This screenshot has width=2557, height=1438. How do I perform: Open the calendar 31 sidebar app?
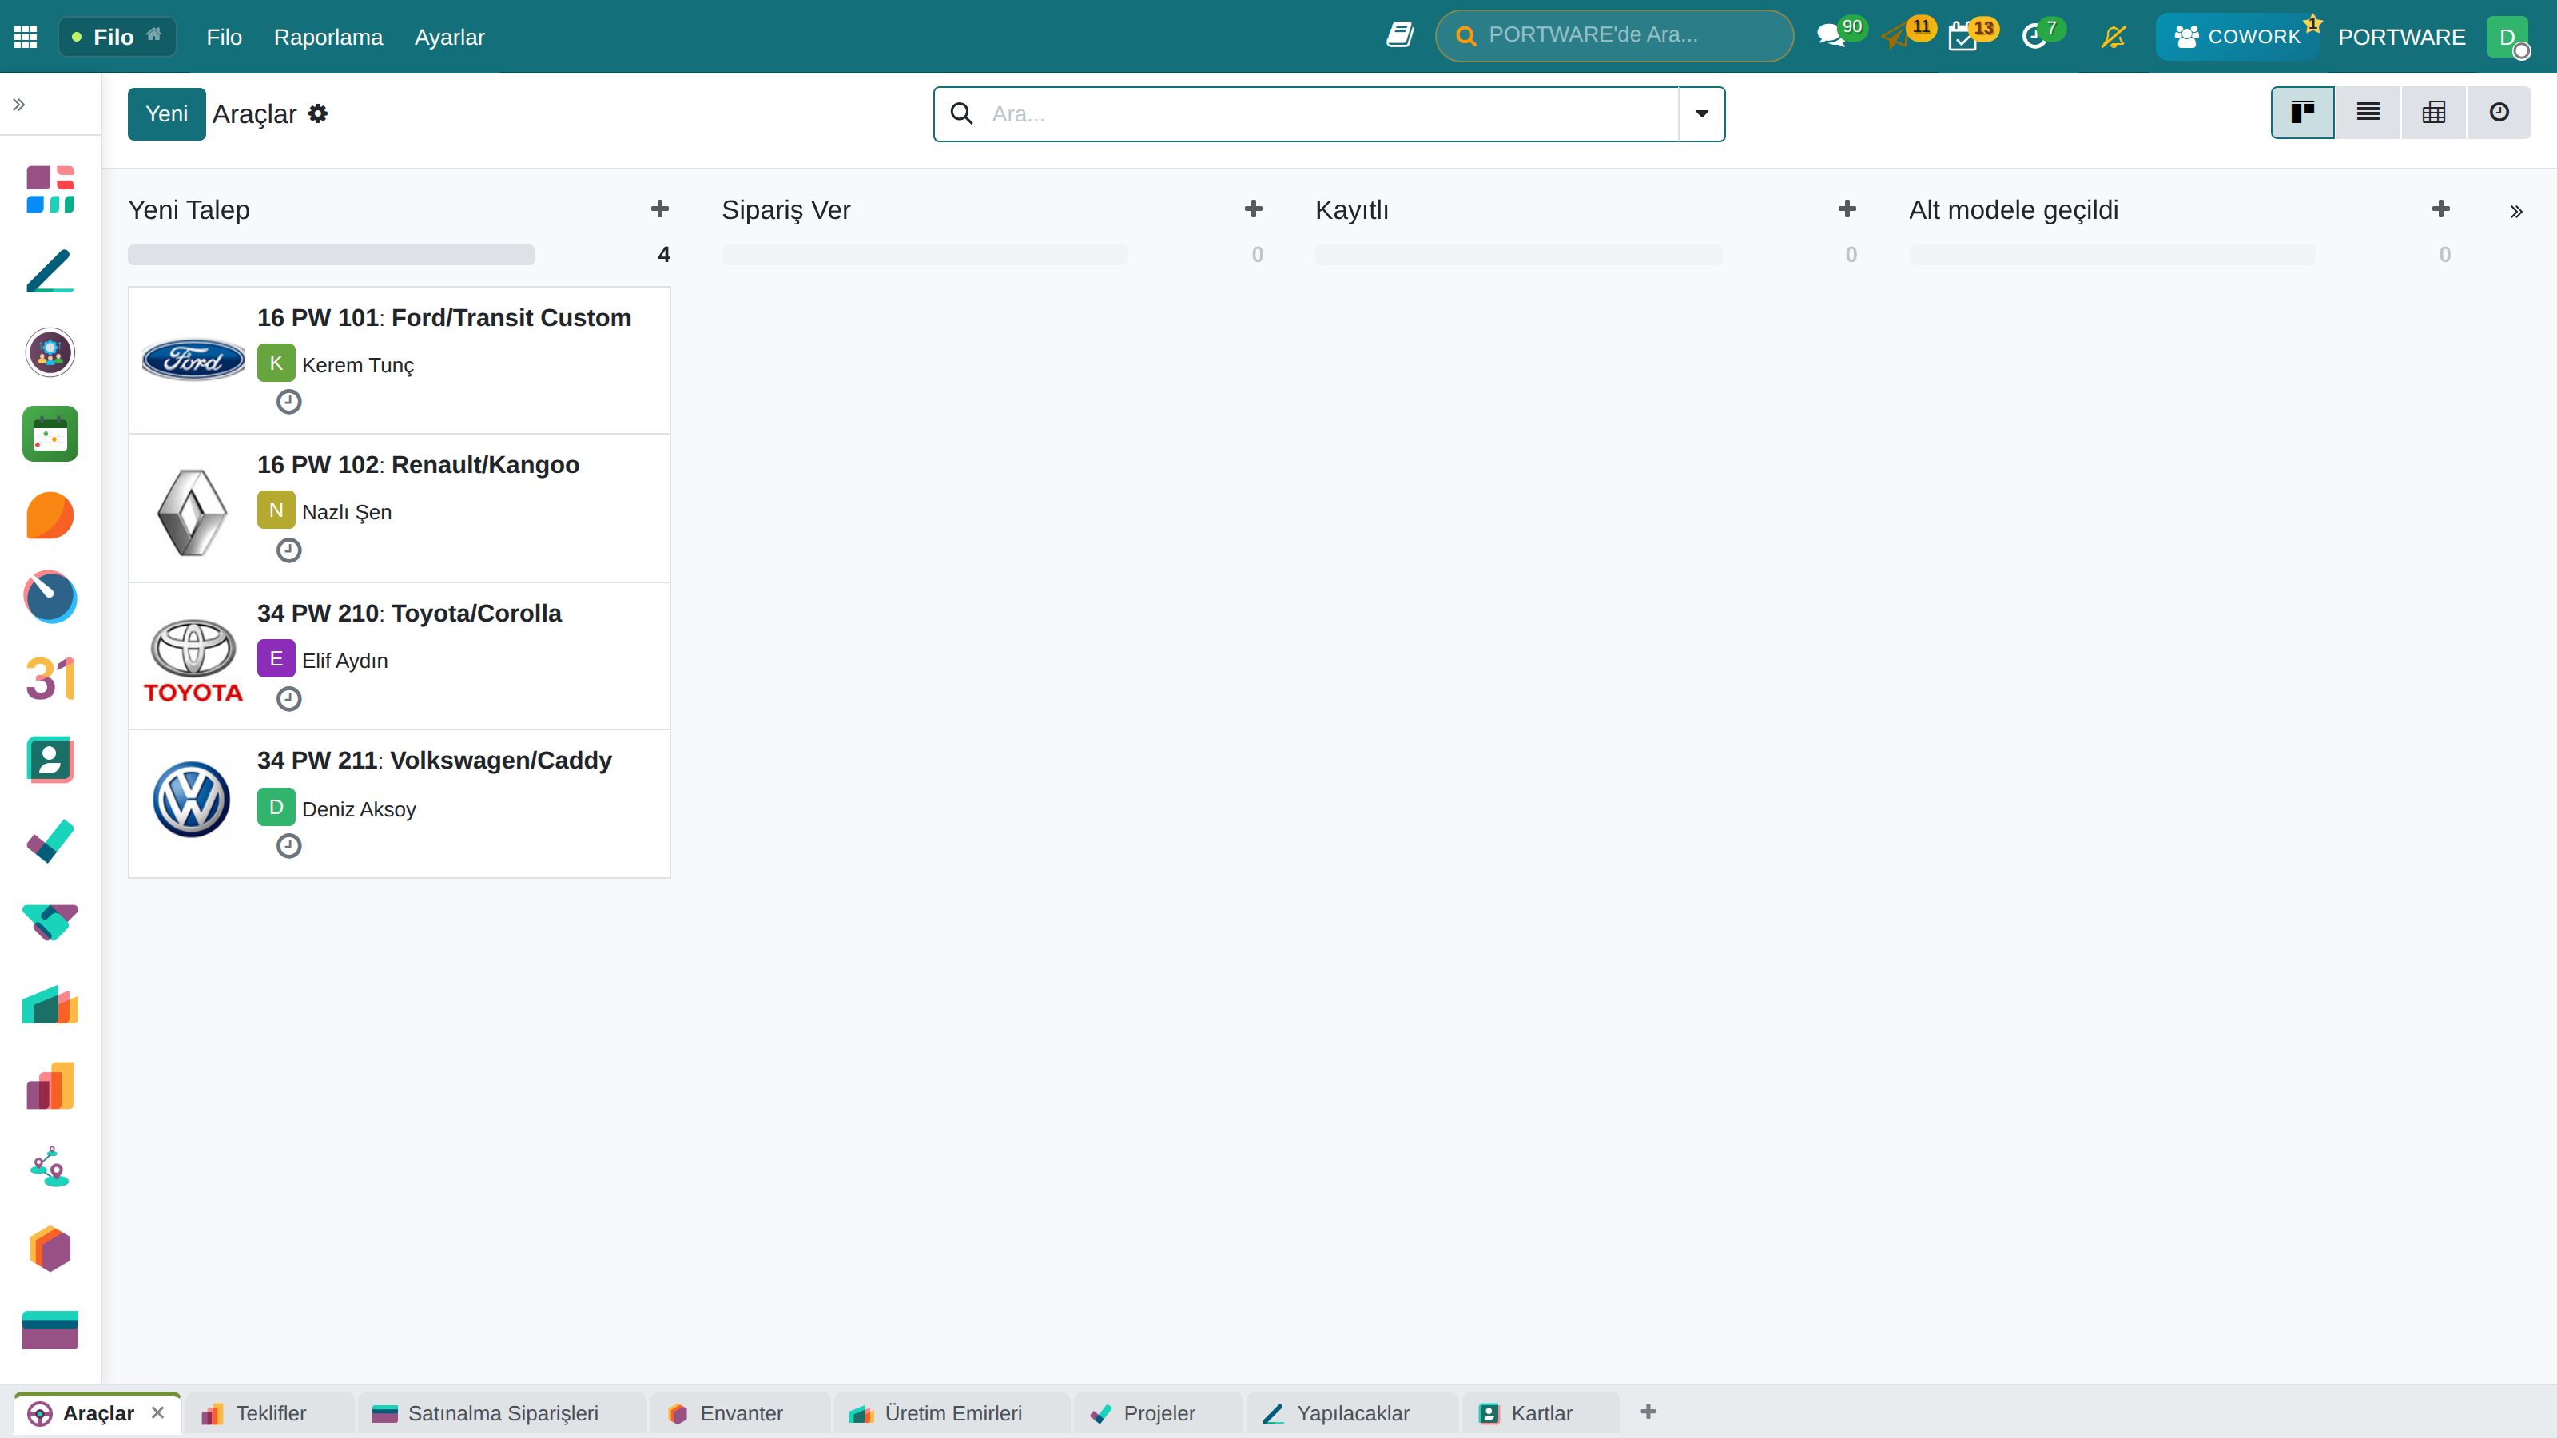click(x=50, y=679)
